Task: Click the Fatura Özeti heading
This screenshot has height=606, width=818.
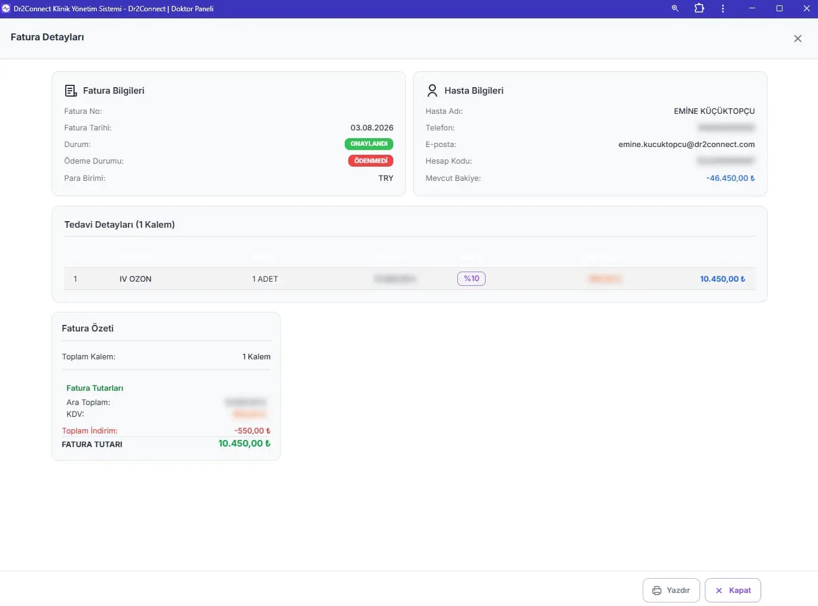Action: click(88, 328)
